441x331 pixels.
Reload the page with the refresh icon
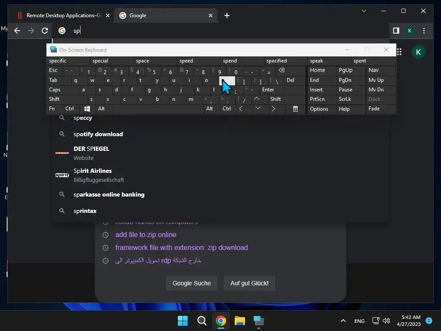pyautogui.click(x=45, y=31)
